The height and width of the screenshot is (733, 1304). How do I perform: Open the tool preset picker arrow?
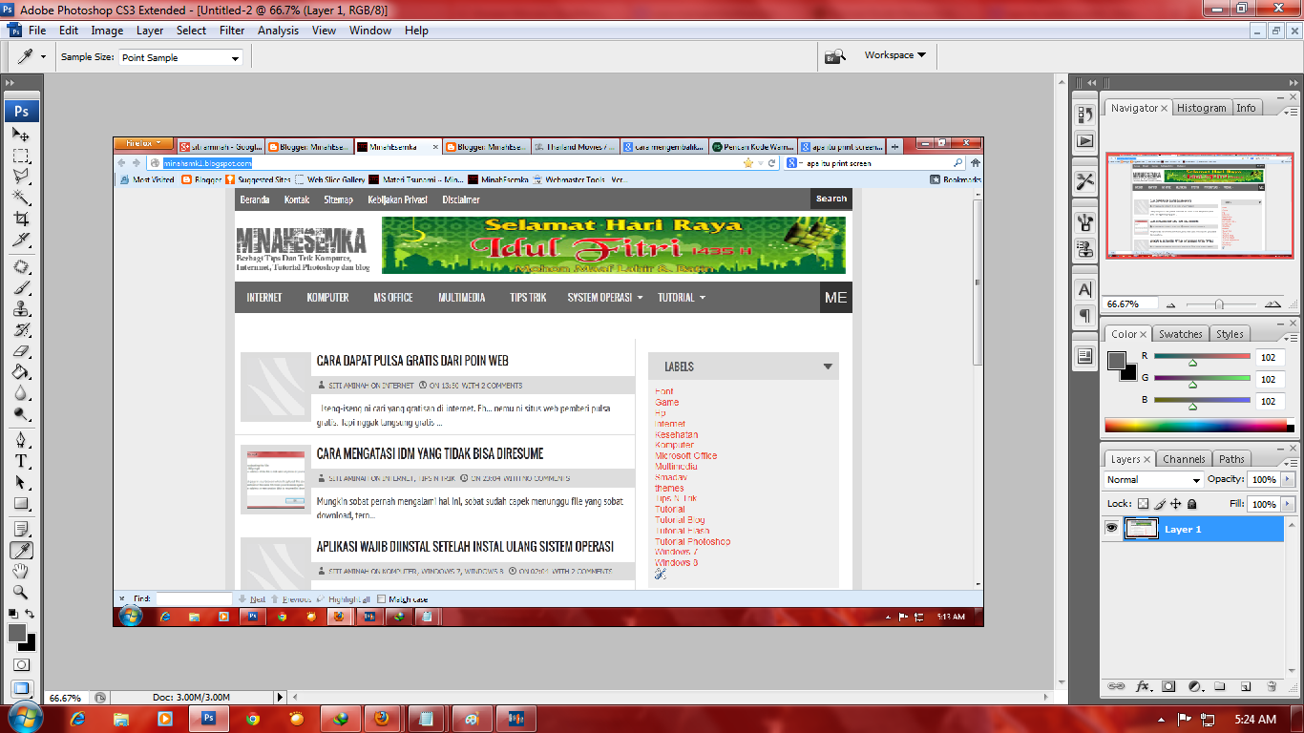[x=43, y=57]
